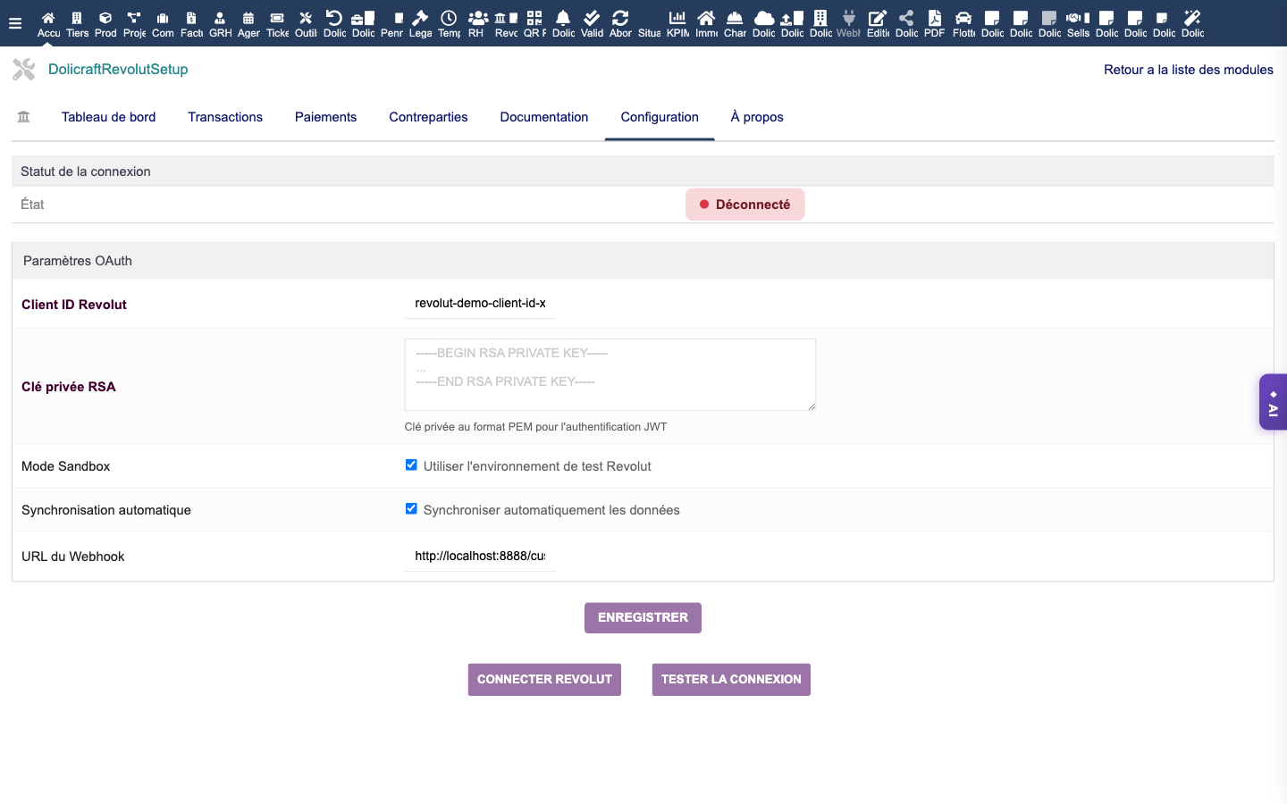
Task: Open the AI side panel button
Action: pos(1273,402)
